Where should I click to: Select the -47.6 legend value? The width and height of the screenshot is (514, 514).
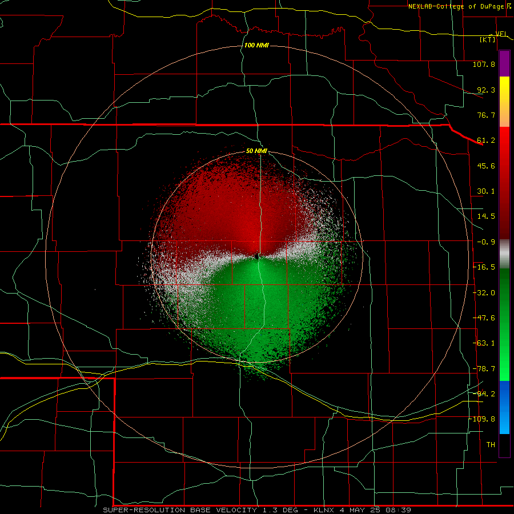484,318
